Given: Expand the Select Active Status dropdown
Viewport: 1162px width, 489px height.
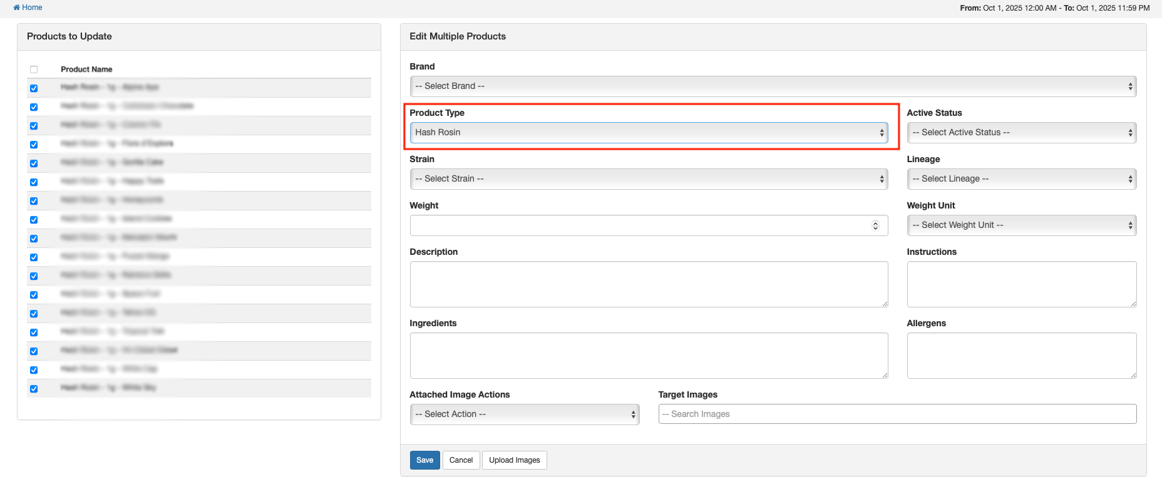Looking at the screenshot, I should [1021, 133].
